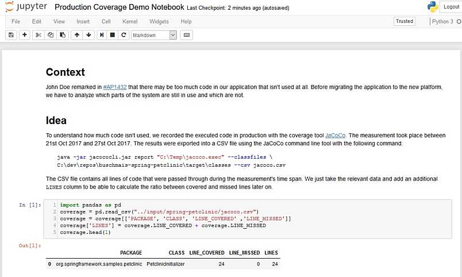Click the import pandas as pd line
This screenshot has height=277, width=462.
click(x=90, y=205)
